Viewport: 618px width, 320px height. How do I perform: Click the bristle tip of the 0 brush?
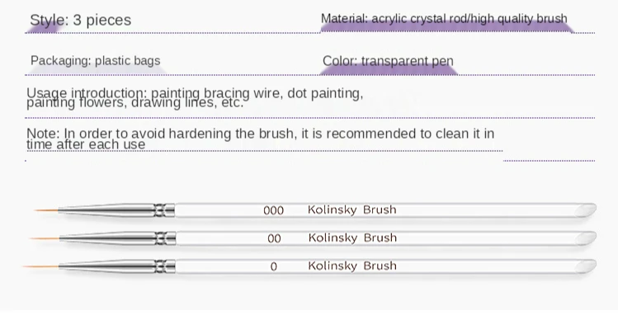click(41, 266)
